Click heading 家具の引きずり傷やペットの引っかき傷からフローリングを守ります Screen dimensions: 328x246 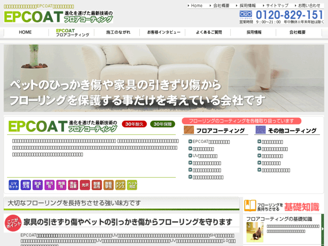click(128, 222)
